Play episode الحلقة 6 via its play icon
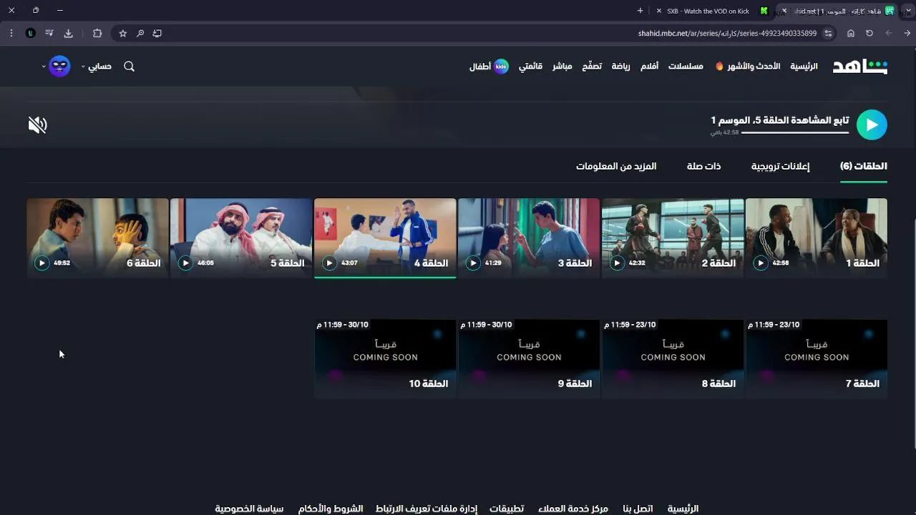Screen dimensions: 916x515 [42, 263]
